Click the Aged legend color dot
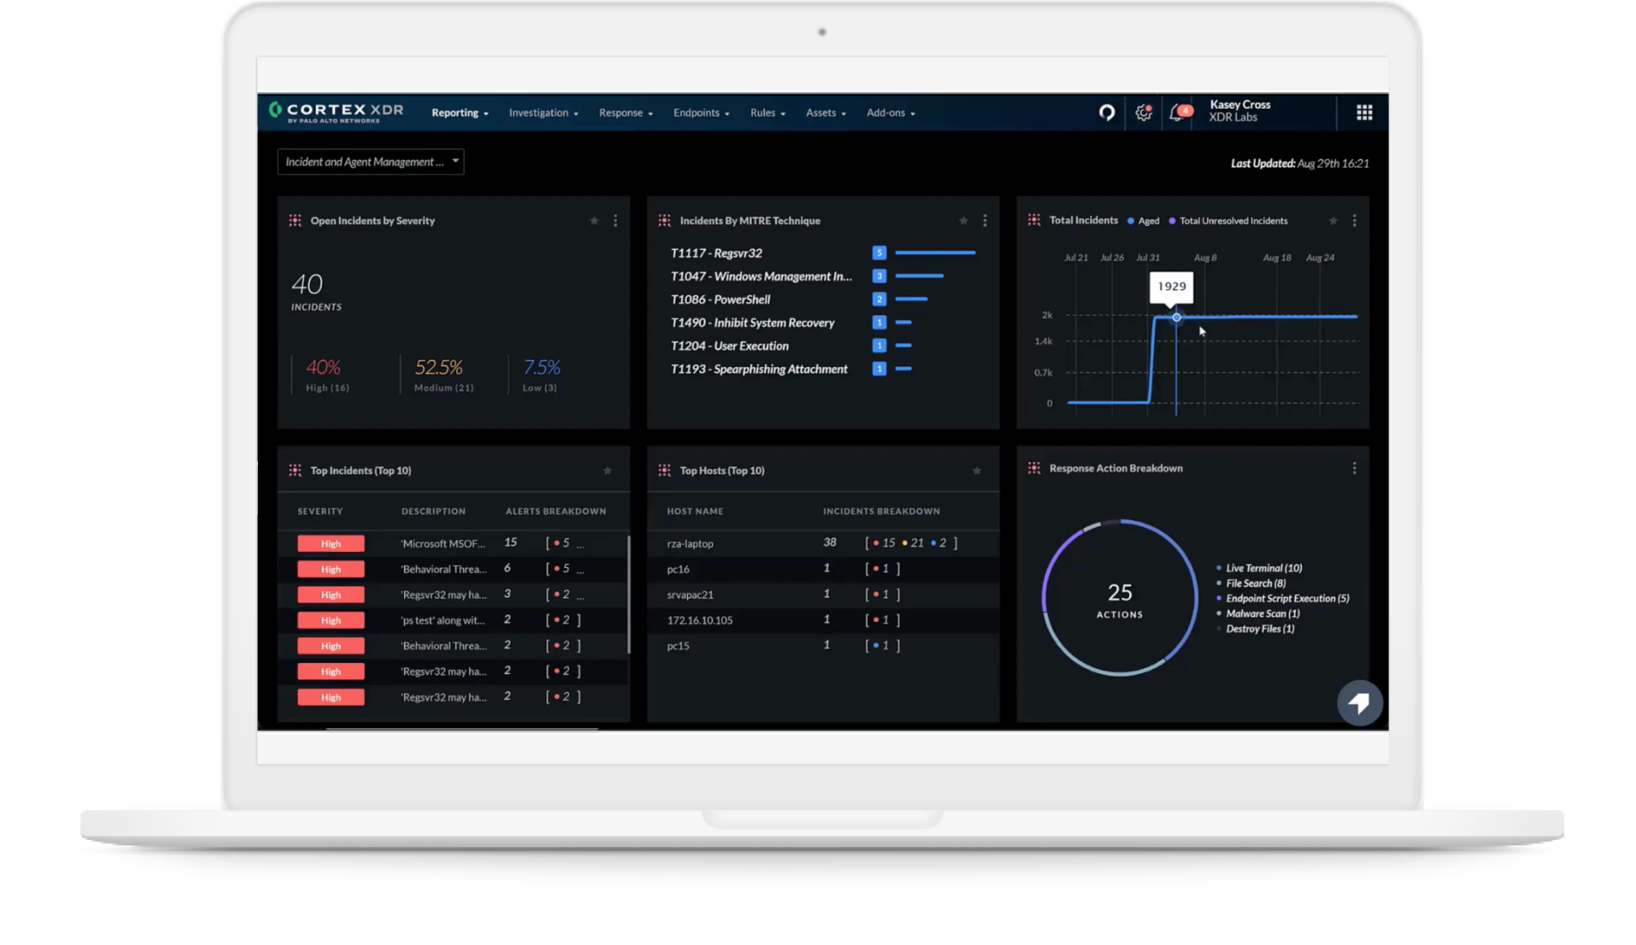Viewport: 1636px width, 945px height. click(1131, 221)
